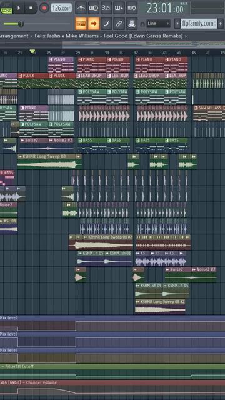Open the Line snap dropdown
The image size is (225, 400).
[x=158, y=24]
